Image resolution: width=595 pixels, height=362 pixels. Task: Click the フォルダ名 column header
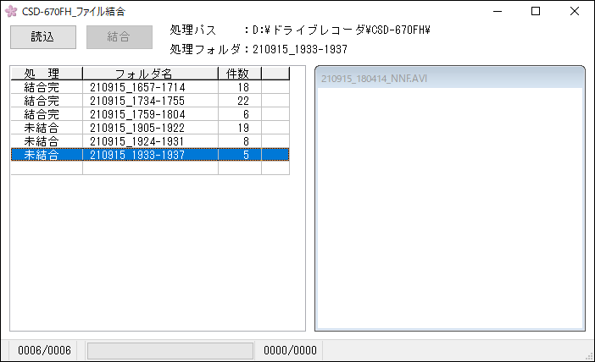click(150, 74)
